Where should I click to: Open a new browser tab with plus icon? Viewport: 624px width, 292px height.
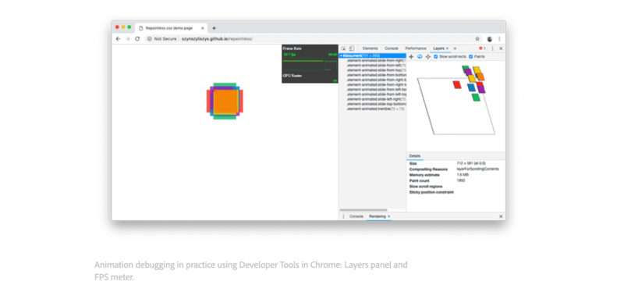coord(214,28)
